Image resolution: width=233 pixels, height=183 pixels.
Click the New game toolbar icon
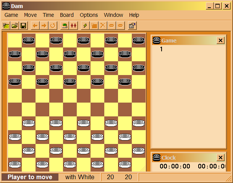[6, 26]
